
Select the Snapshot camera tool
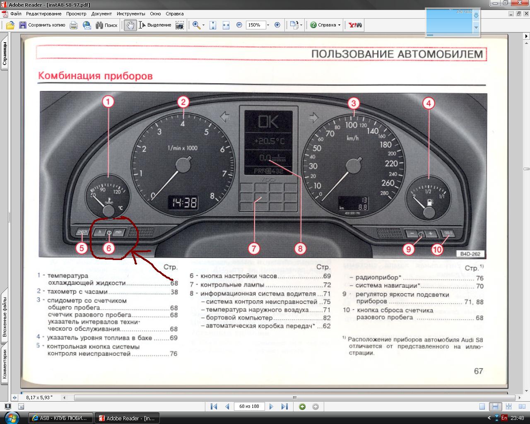point(179,25)
